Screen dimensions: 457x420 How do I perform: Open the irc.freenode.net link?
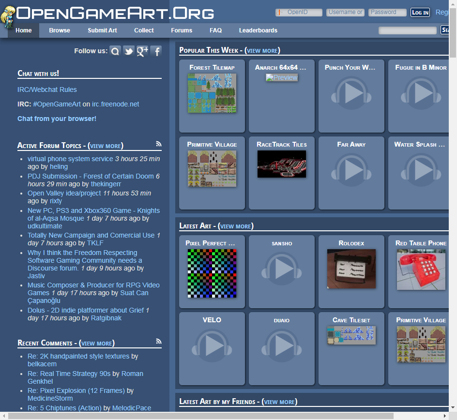[115, 104]
